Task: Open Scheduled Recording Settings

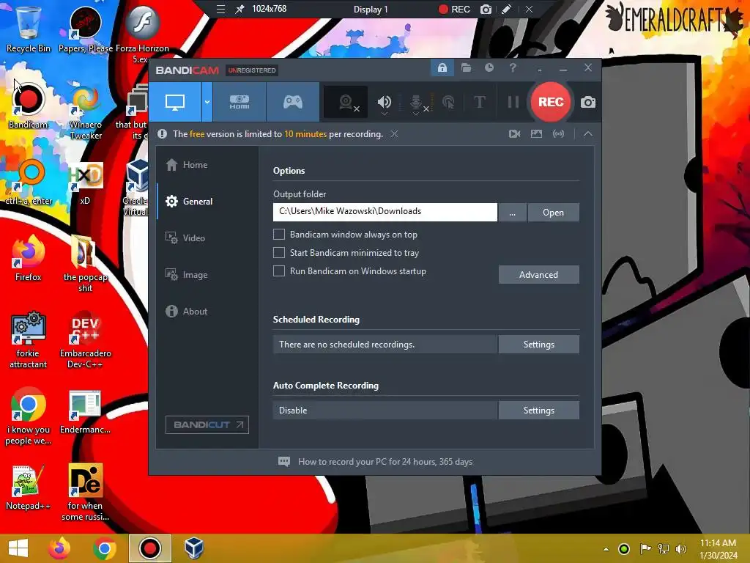Action: [x=538, y=345]
